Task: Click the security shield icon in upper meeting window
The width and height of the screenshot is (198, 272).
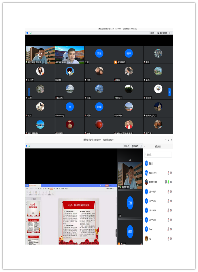Action: click(27, 33)
